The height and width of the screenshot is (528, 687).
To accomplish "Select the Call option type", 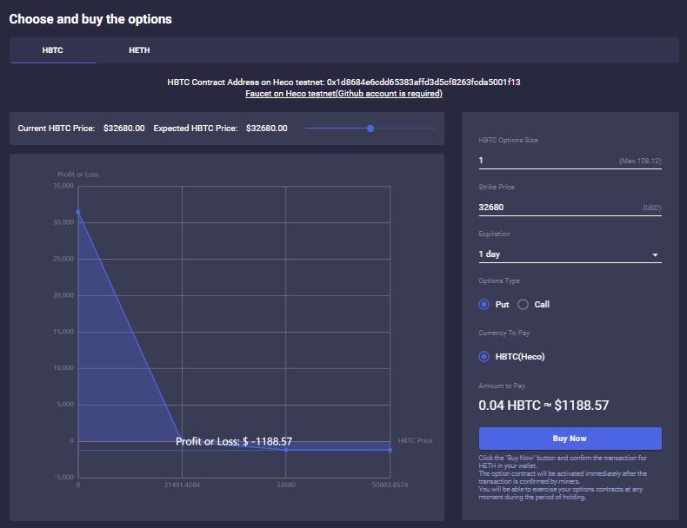I will 524,305.
